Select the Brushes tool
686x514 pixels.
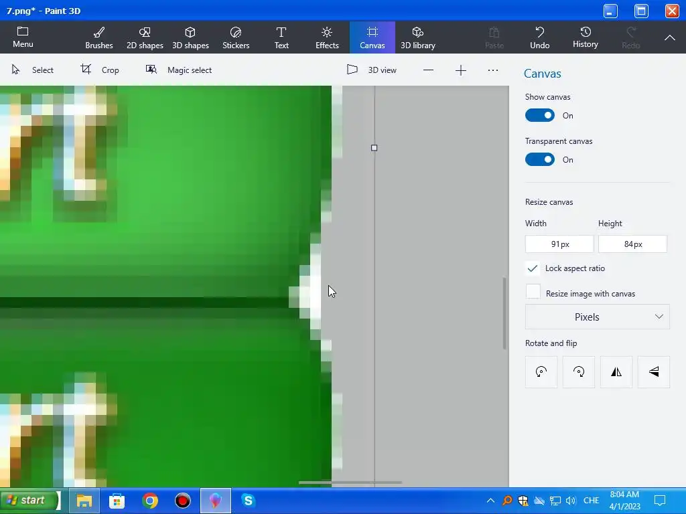pyautogui.click(x=99, y=37)
